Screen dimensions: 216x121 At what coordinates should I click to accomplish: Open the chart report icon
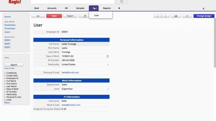pyautogui.click(x=176, y=16)
